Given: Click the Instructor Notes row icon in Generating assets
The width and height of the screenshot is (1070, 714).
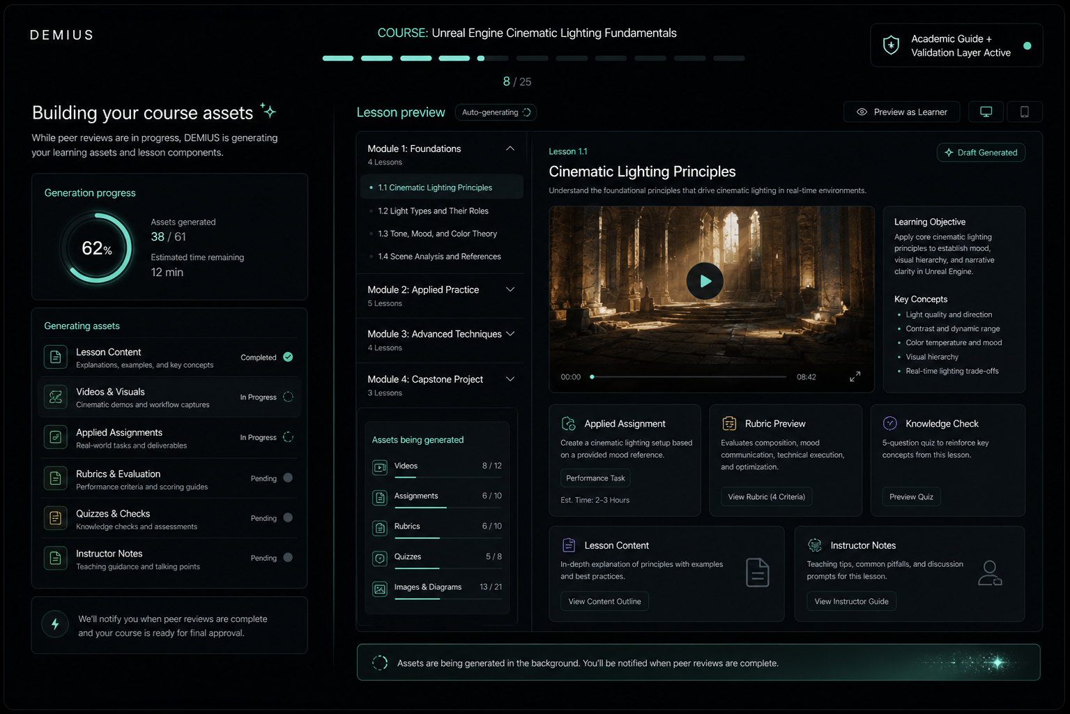Looking at the screenshot, I should pos(56,558).
